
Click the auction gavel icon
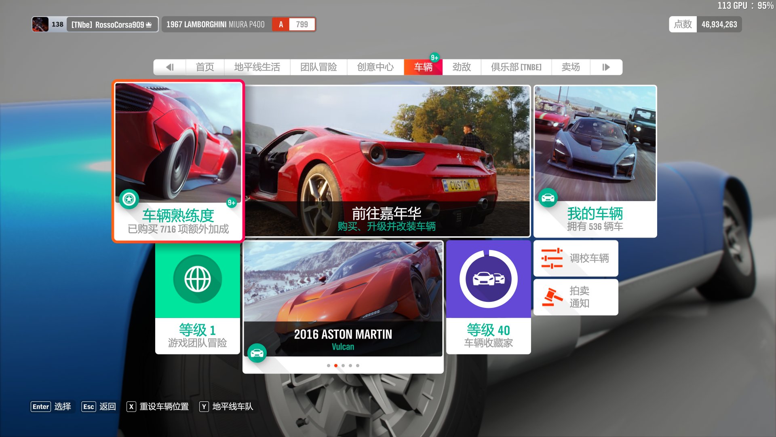coord(552,297)
